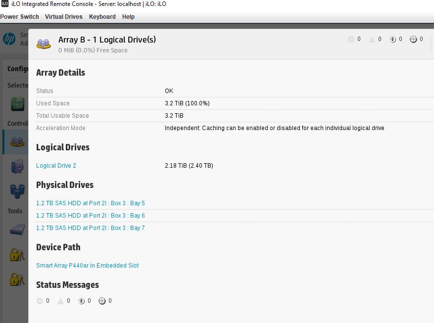Screen dimensions: 434x323
Task: Open the SAS HDD at Bay 5 link
Action: (x=91, y=203)
